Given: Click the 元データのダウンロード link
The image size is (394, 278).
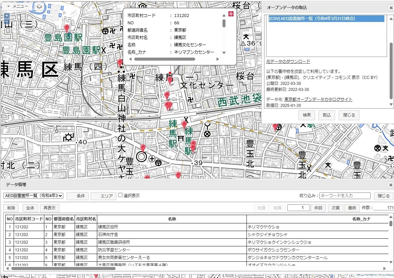Looking at the screenshot, I should [288, 62].
